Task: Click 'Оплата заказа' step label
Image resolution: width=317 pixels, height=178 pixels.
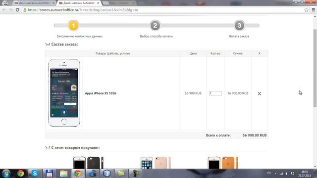Action: coord(239,36)
